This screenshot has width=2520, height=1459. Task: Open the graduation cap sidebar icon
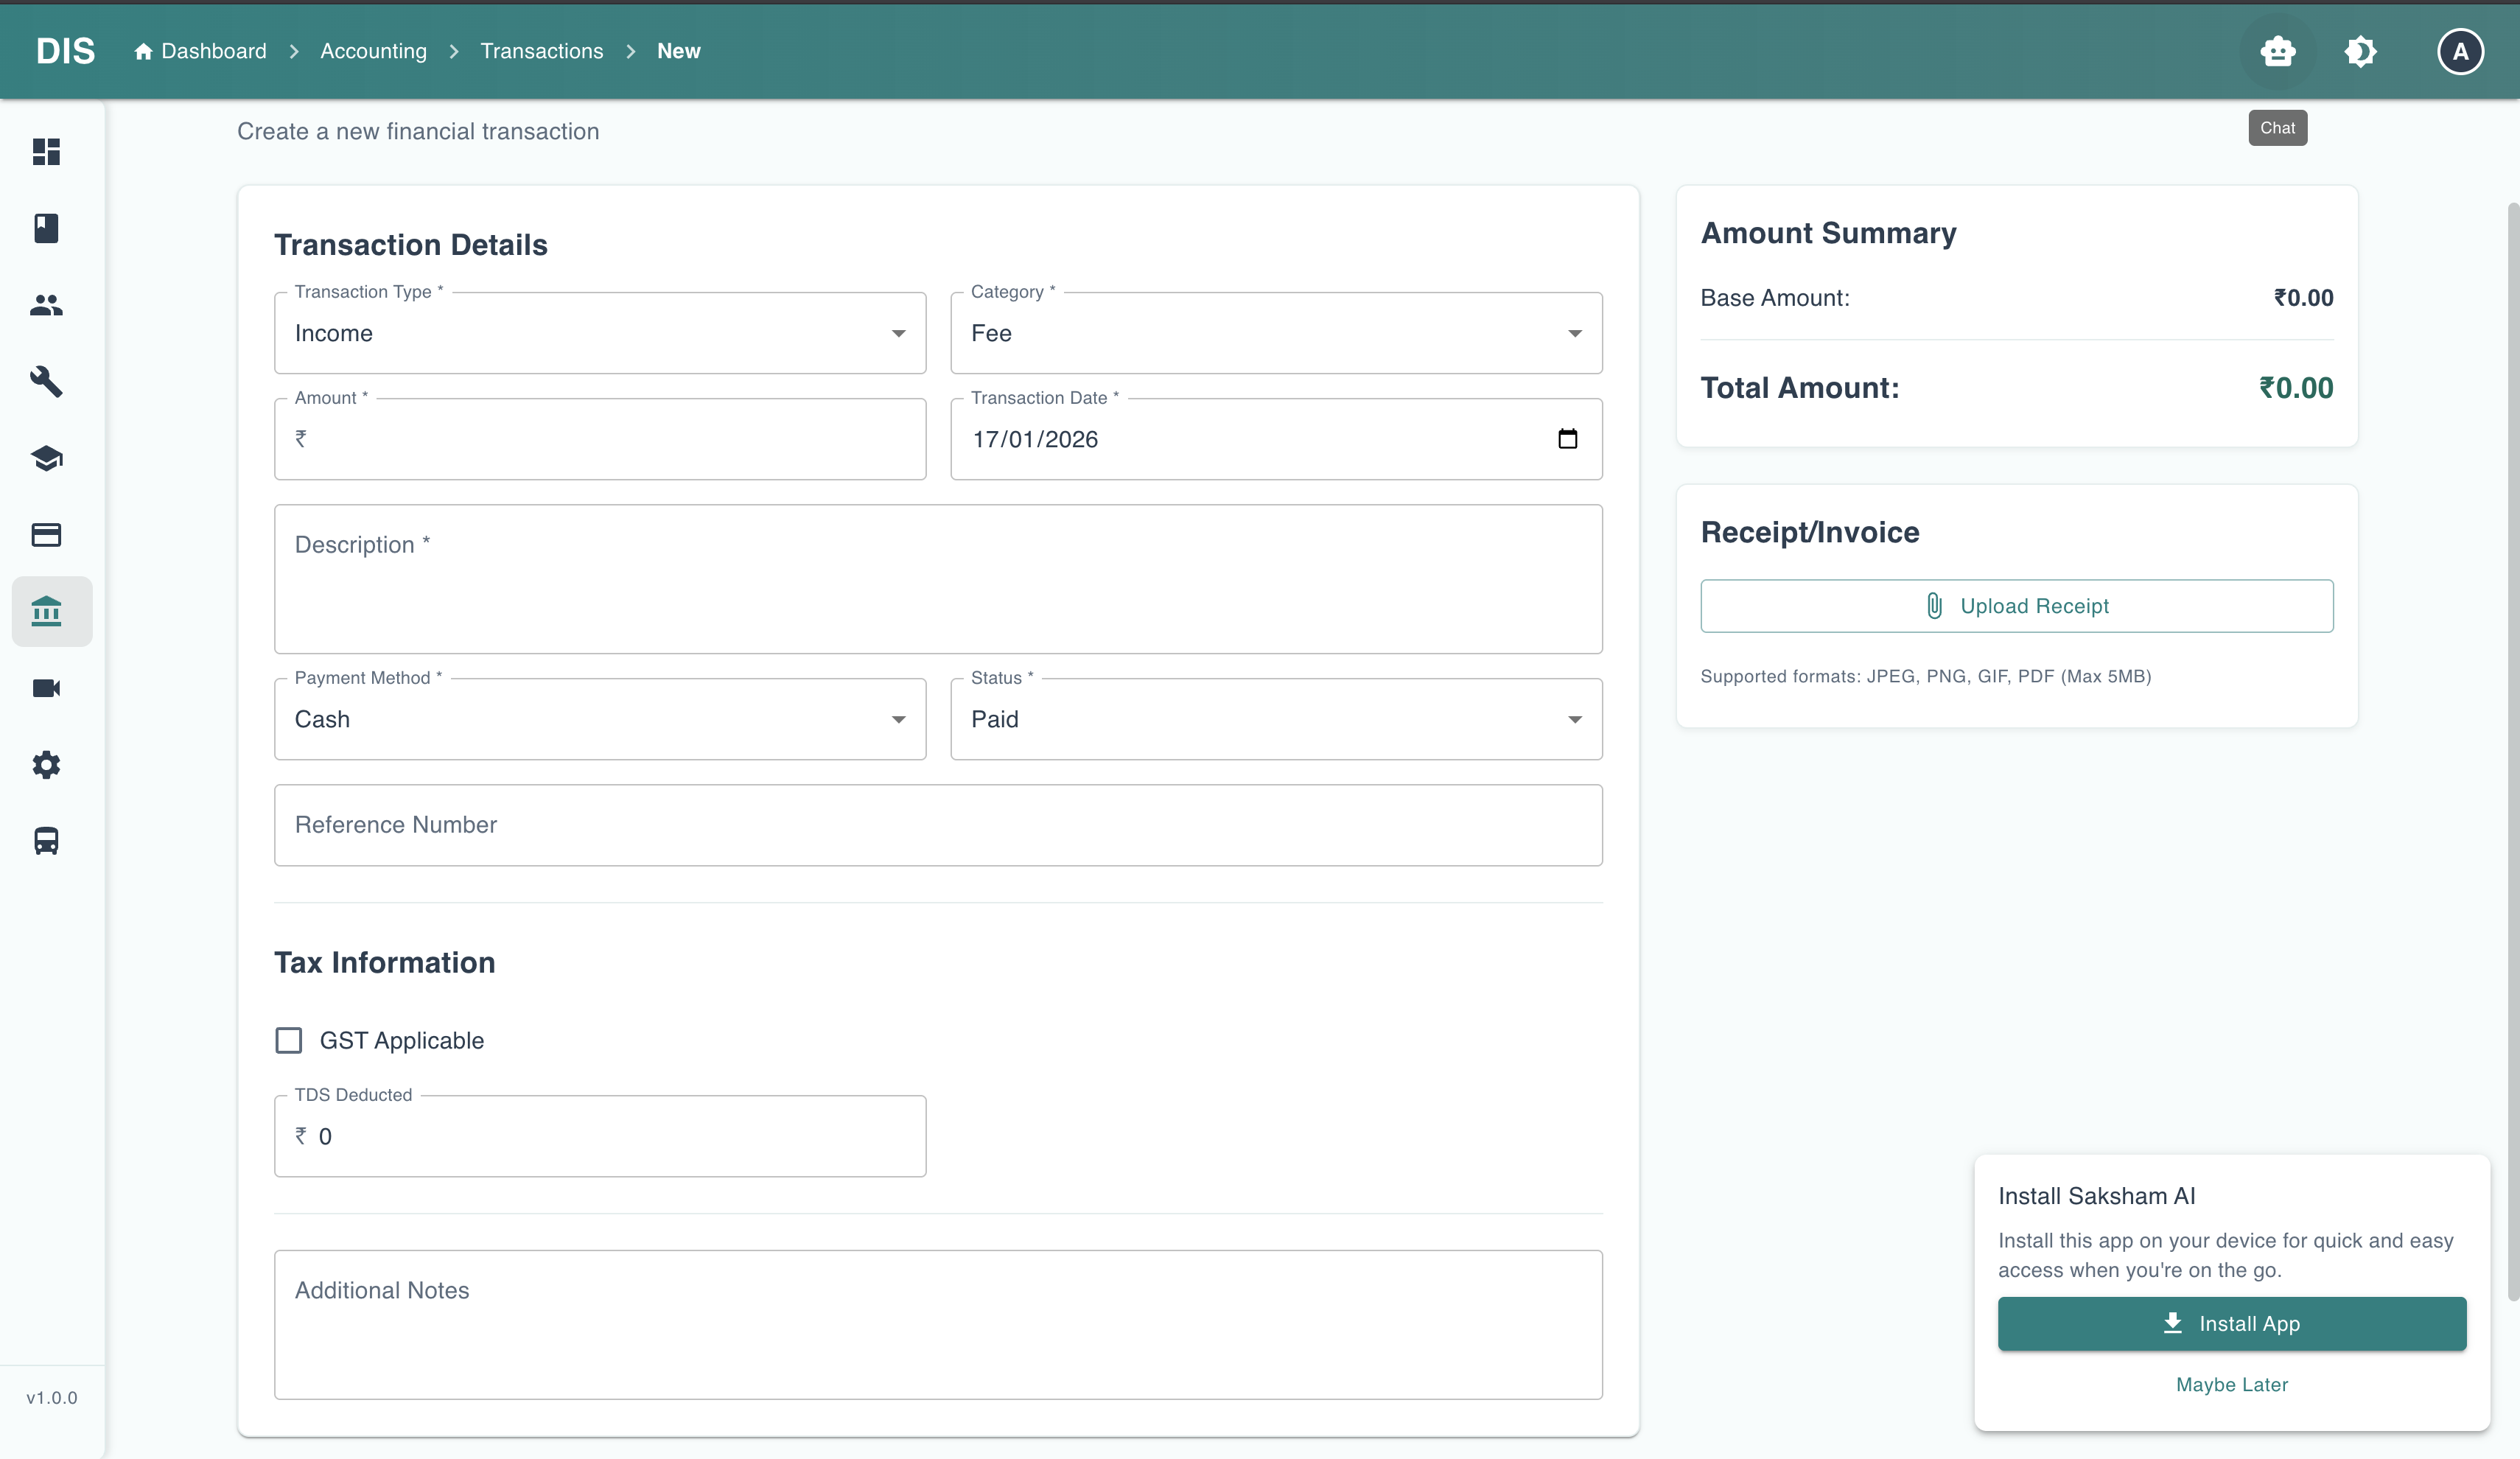click(x=46, y=458)
